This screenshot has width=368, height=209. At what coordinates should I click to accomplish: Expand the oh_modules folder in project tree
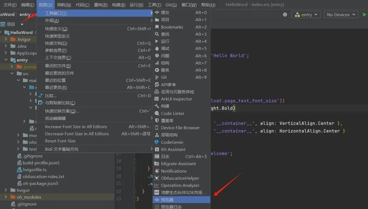6,197
